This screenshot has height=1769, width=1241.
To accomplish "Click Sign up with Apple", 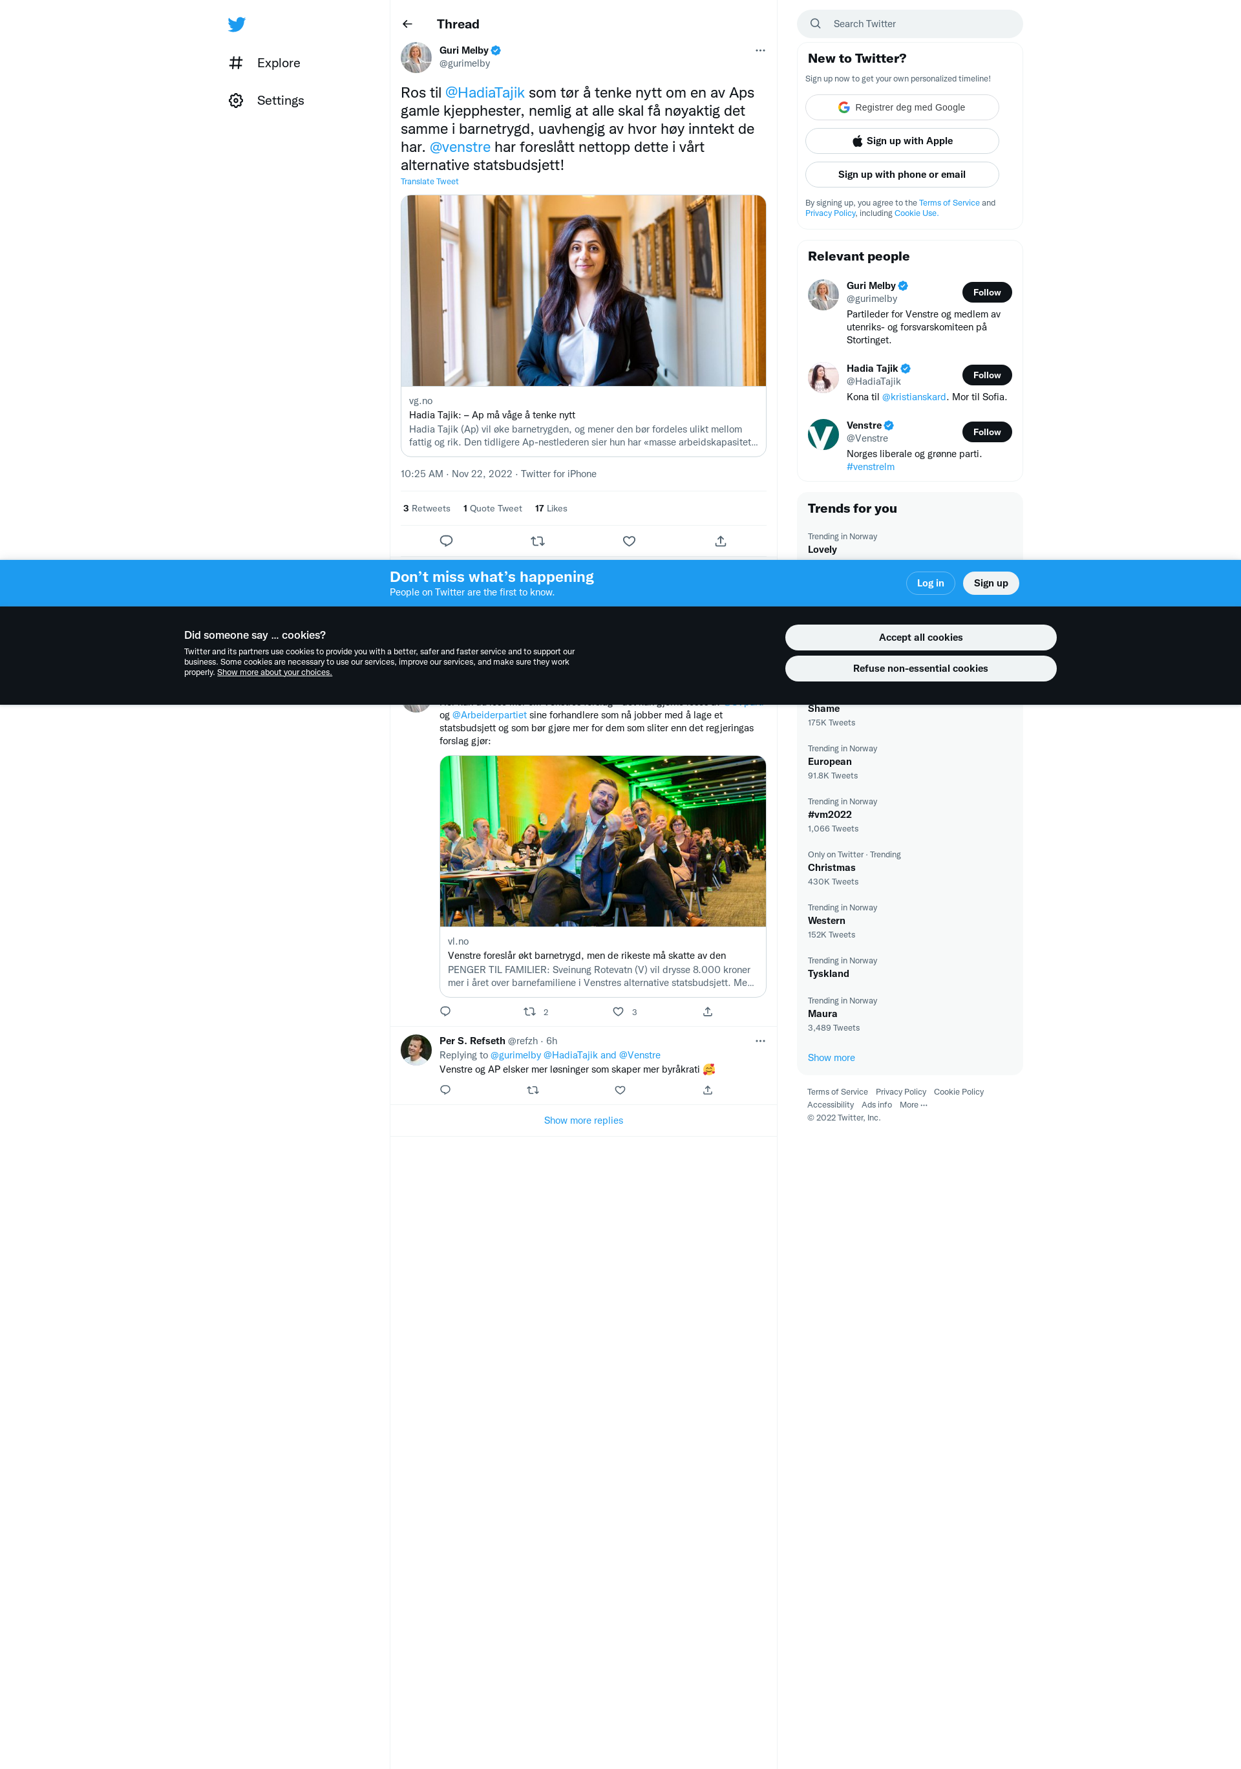I will pos(902,141).
